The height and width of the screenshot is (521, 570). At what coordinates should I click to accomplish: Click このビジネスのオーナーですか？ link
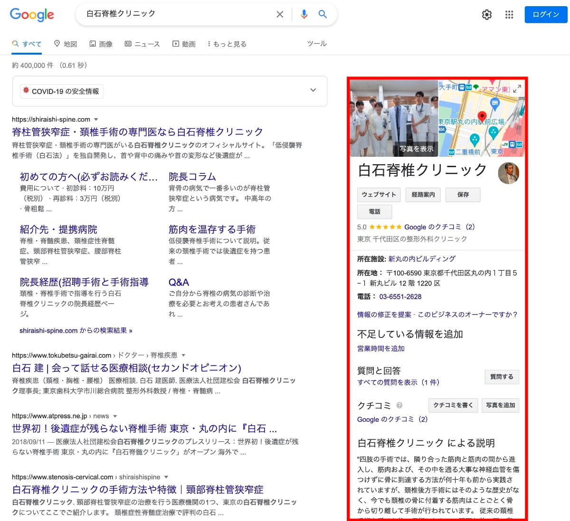click(x=468, y=314)
